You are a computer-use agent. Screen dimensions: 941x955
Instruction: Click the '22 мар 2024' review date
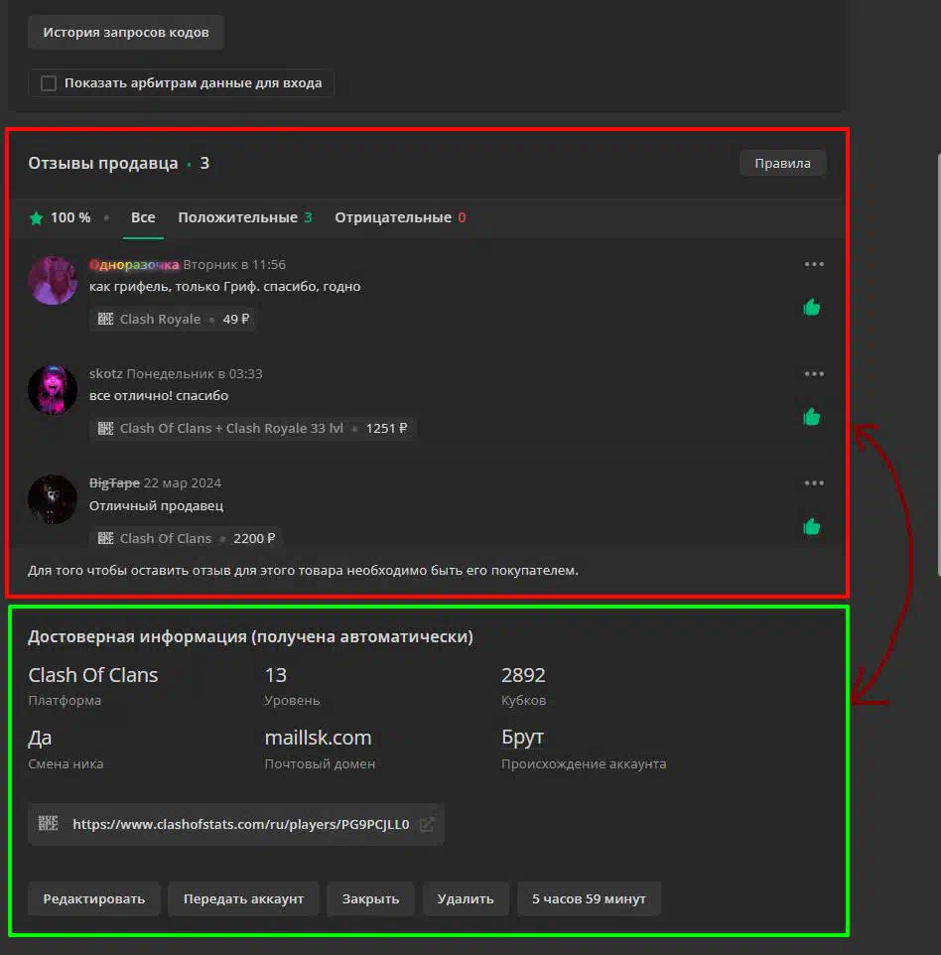coord(182,483)
